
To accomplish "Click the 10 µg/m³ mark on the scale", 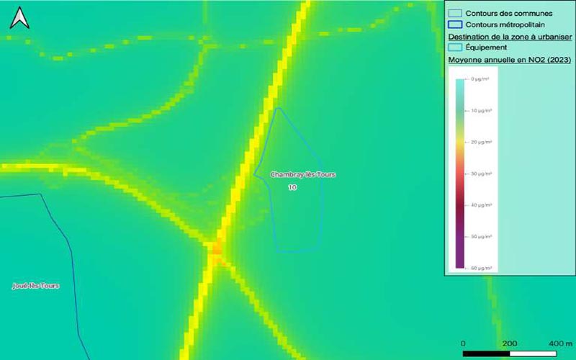I will tap(480, 111).
